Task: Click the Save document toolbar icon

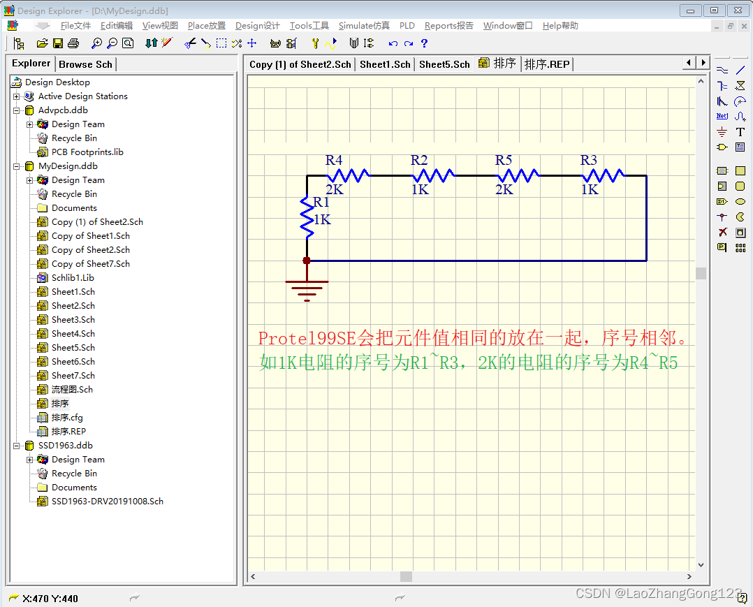Action: point(58,44)
